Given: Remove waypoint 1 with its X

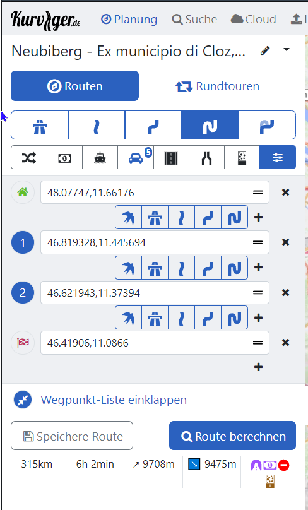Looking at the screenshot, I should coord(285,242).
